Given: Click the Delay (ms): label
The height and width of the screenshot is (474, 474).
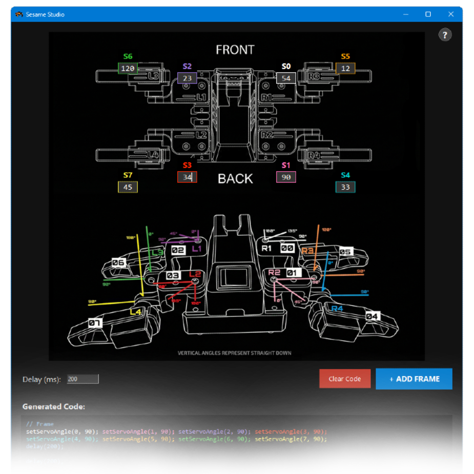Looking at the screenshot, I should [x=42, y=379].
